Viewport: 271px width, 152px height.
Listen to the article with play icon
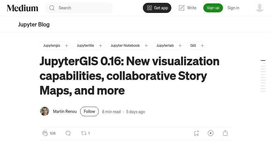[x=211, y=133]
